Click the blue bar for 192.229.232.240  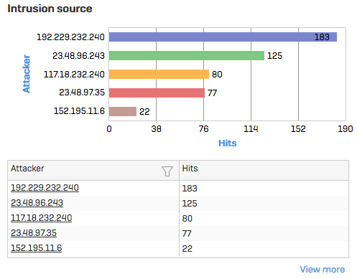pyautogui.click(x=223, y=37)
